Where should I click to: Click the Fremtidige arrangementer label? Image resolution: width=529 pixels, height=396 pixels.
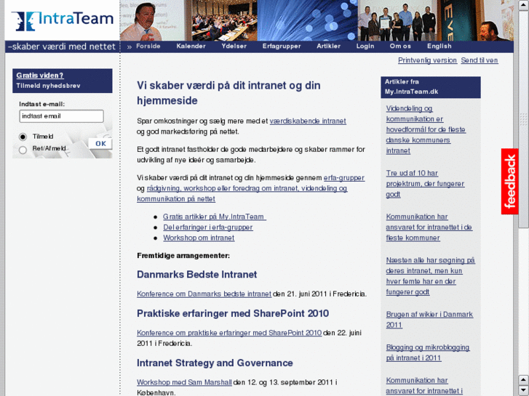click(183, 256)
